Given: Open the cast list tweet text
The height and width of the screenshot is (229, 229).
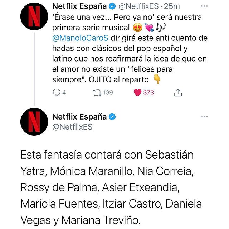Looking at the screenshot, I should 111,186.
